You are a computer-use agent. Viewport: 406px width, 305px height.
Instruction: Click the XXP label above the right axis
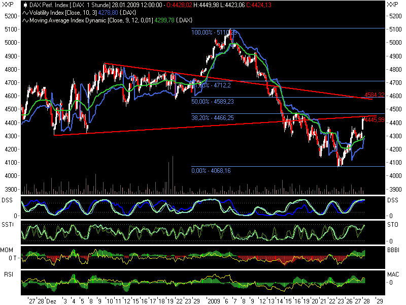tap(392, 5)
